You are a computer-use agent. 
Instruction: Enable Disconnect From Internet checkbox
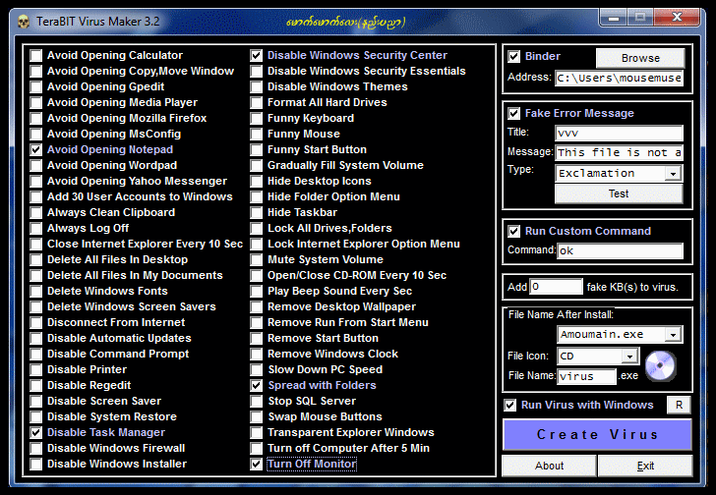pyautogui.click(x=36, y=323)
